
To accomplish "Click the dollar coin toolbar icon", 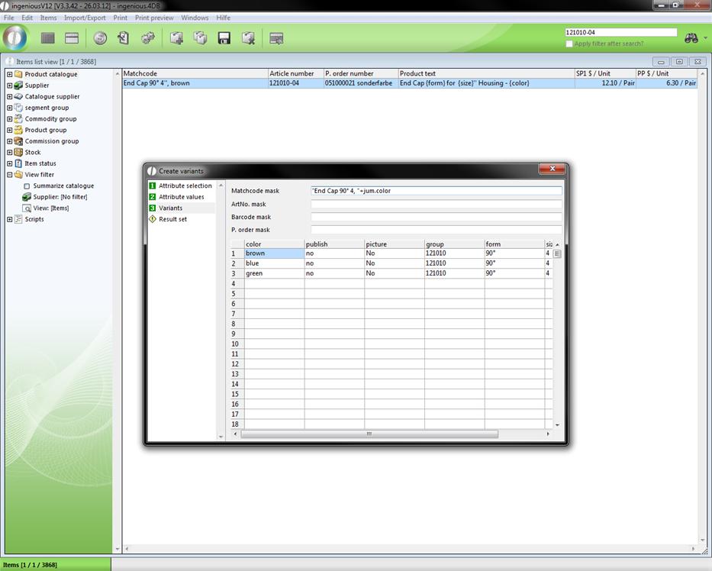I will (100, 38).
